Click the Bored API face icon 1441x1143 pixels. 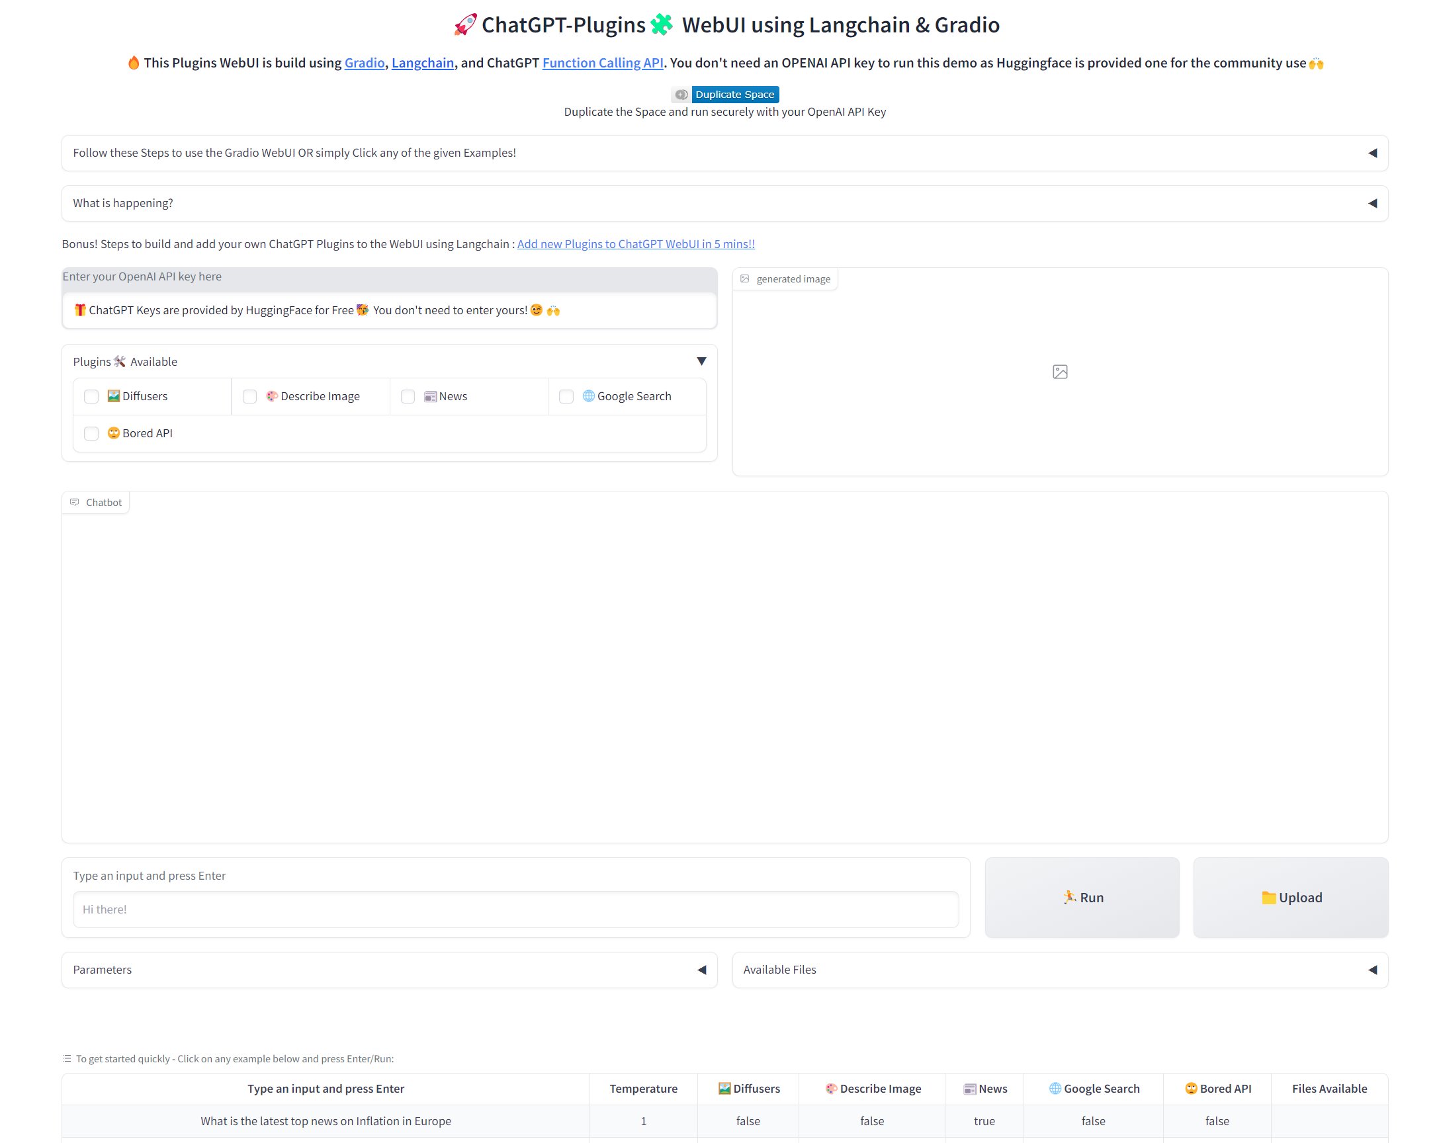coord(114,433)
